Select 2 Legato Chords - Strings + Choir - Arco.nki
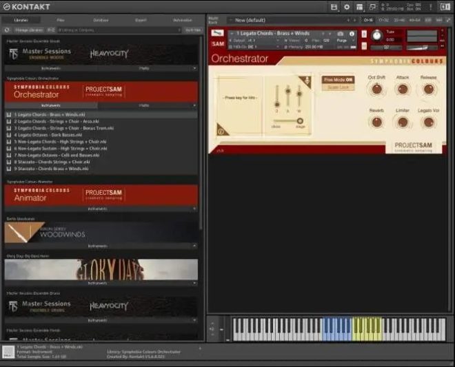 [101, 121]
